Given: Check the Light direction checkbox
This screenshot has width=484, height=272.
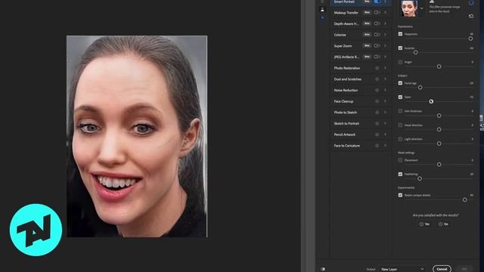Looking at the screenshot, I should [400, 139].
